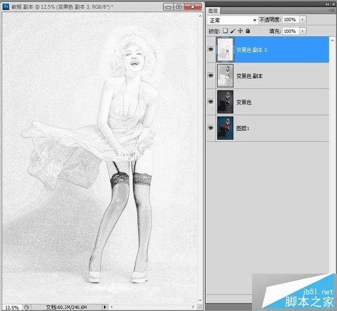Image resolution: width=337 pixels, height=311 pixels.
Task: Minimize the document window
Action: (x=169, y=7)
